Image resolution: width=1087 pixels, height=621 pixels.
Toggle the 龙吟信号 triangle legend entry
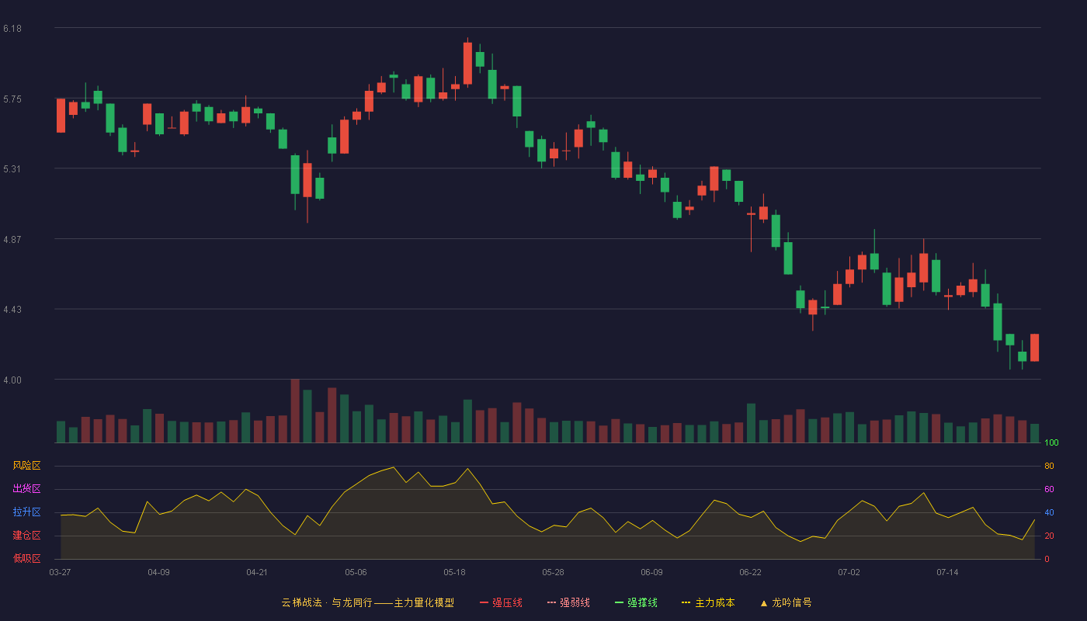tap(786, 602)
